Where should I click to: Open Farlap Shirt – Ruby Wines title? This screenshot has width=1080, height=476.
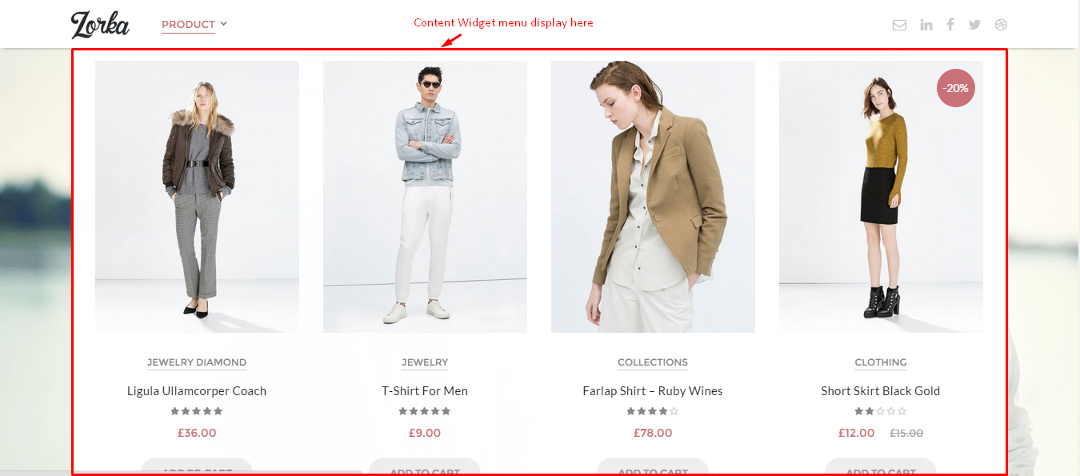pos(653,391)
